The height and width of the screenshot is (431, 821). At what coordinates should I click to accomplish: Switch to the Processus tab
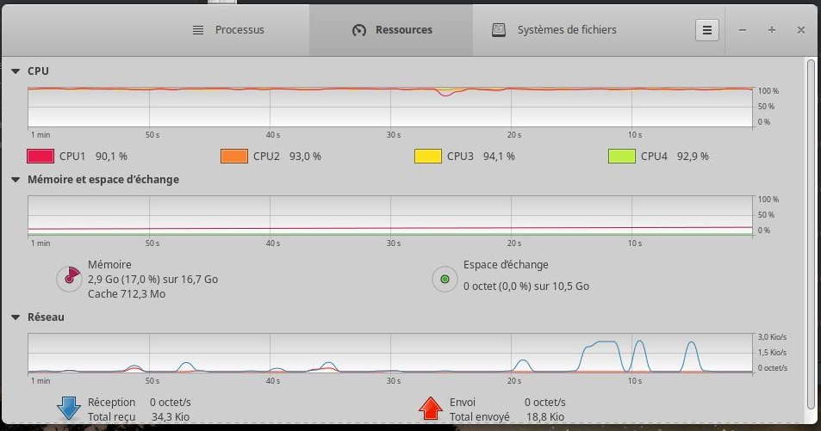pyautogui.click(x=228, y=30)
